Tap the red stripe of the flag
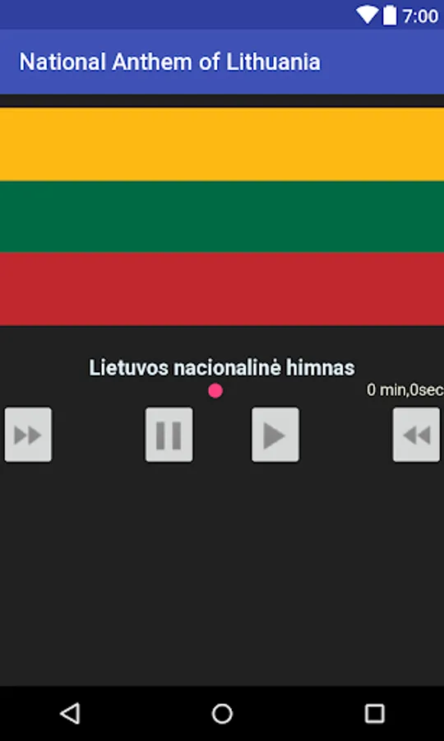 click(222, 289)
